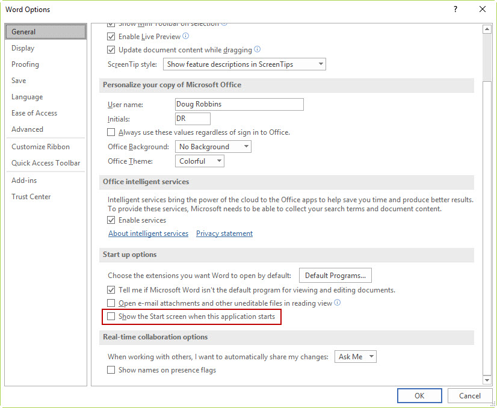Viewport: 497px width, 408px height.
Task: Click into the User name field
Action: [x=239, y=104]
